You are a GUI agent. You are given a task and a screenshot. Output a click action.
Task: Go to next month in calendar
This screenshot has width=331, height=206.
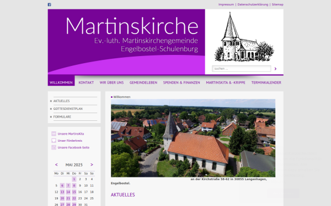point(92,165)
